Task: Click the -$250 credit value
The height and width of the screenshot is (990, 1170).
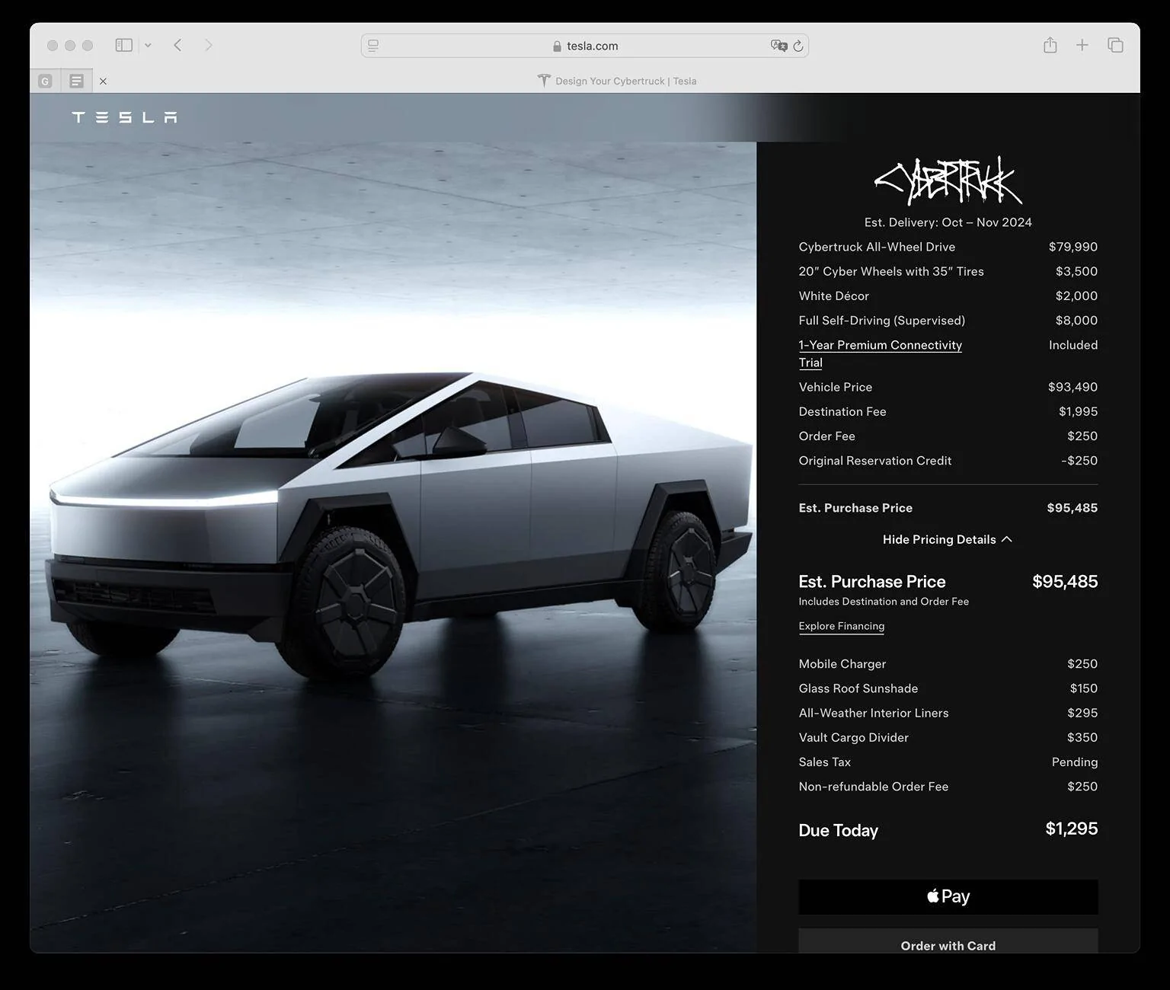Action: click(1079, 461)
